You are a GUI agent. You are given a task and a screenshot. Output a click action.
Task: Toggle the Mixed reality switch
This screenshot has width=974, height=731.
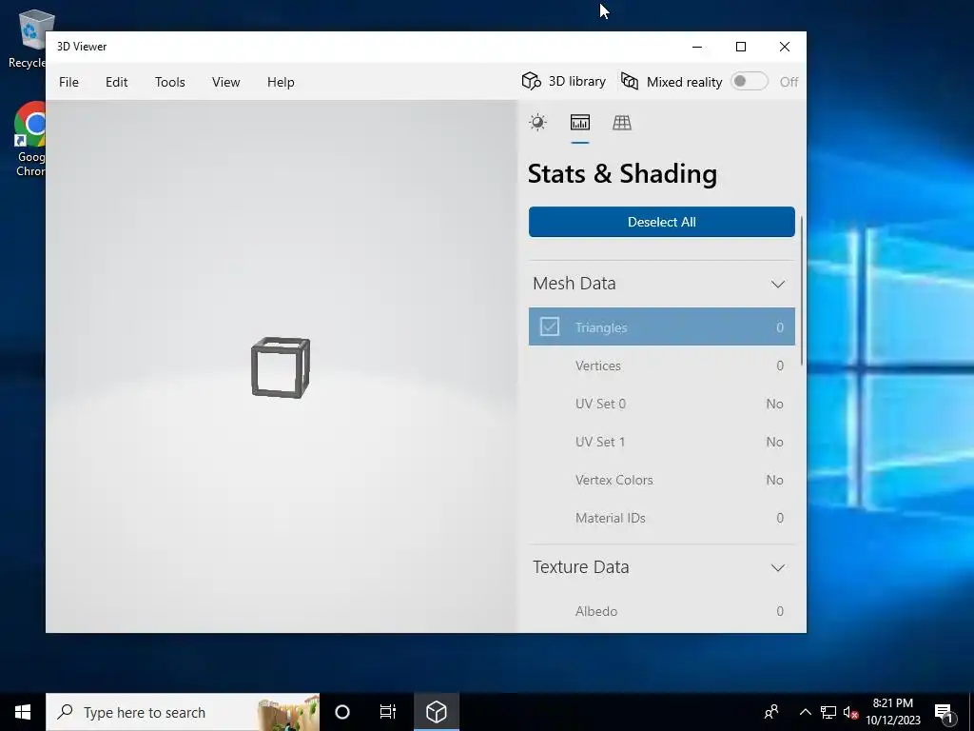[x=750, y=82]
